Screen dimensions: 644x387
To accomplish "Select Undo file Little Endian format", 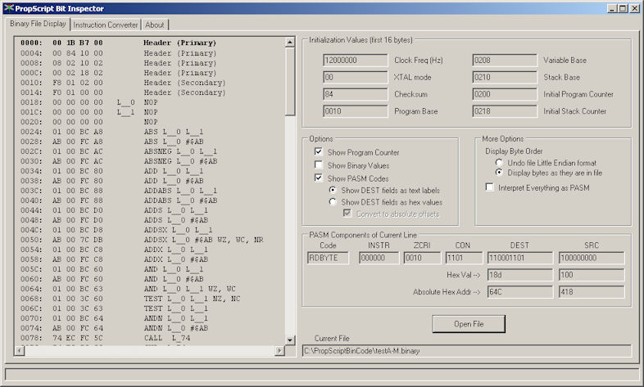I will [499, 163].
